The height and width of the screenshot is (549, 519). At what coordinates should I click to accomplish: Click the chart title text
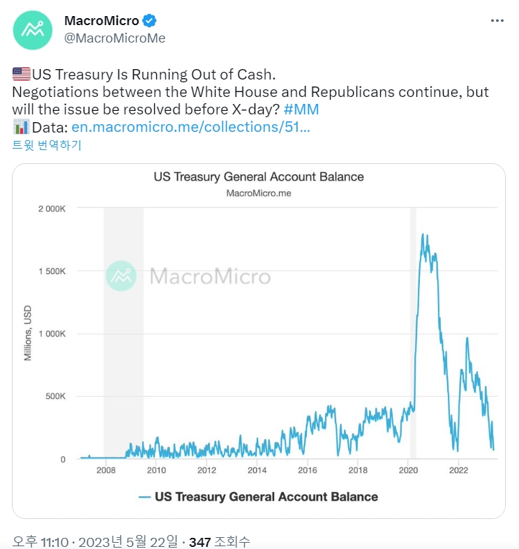click(x=259, y=176)
